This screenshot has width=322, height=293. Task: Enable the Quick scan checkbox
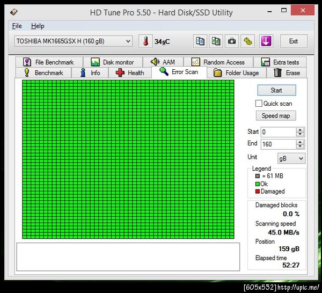point(259,103)
